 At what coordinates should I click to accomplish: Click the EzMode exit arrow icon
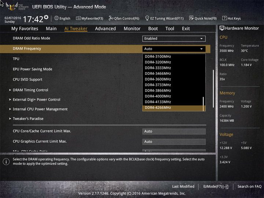point(225,187)
